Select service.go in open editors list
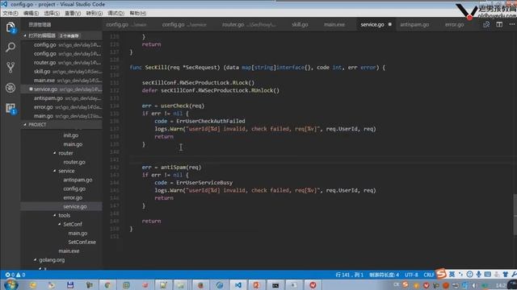The height and width of the screenshot is (290, 517). point(61,89)
